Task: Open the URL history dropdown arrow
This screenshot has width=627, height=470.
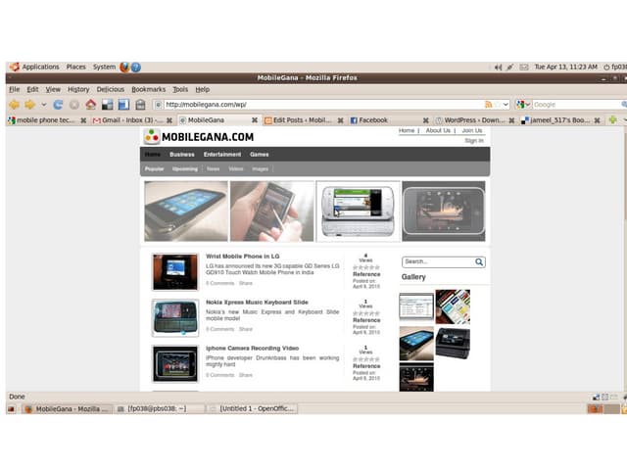Action: coord(505,104)
